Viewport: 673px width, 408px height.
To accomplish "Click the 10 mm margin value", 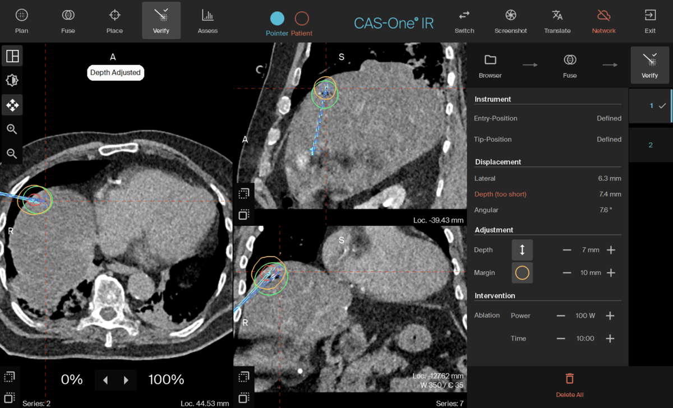I will point(591,273).
